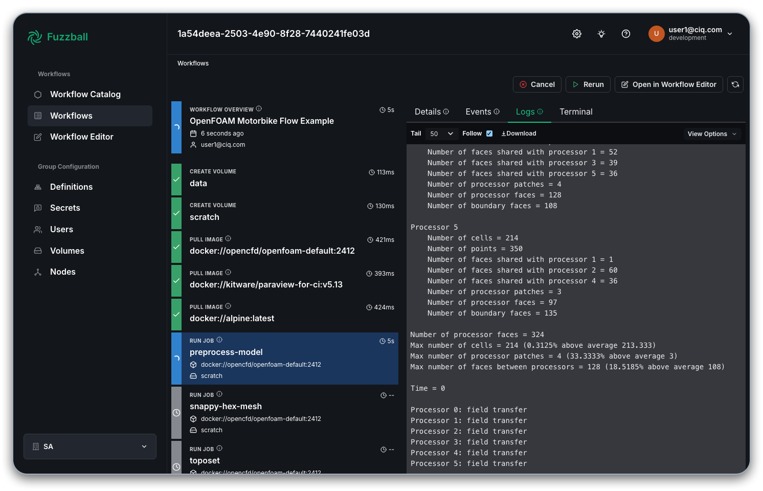Click the Workflows breadcrumb link

pyautogui.click(x=193, y=63)
